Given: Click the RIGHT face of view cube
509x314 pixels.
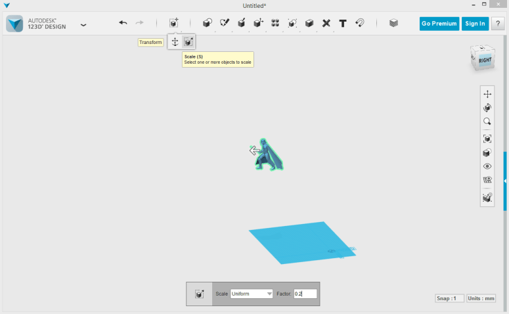Looking at the screenshot, I should click(x=485, y=60).
